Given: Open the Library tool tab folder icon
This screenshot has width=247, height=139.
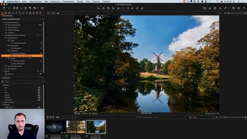Looking at the screenshot, I should [2, 13].
